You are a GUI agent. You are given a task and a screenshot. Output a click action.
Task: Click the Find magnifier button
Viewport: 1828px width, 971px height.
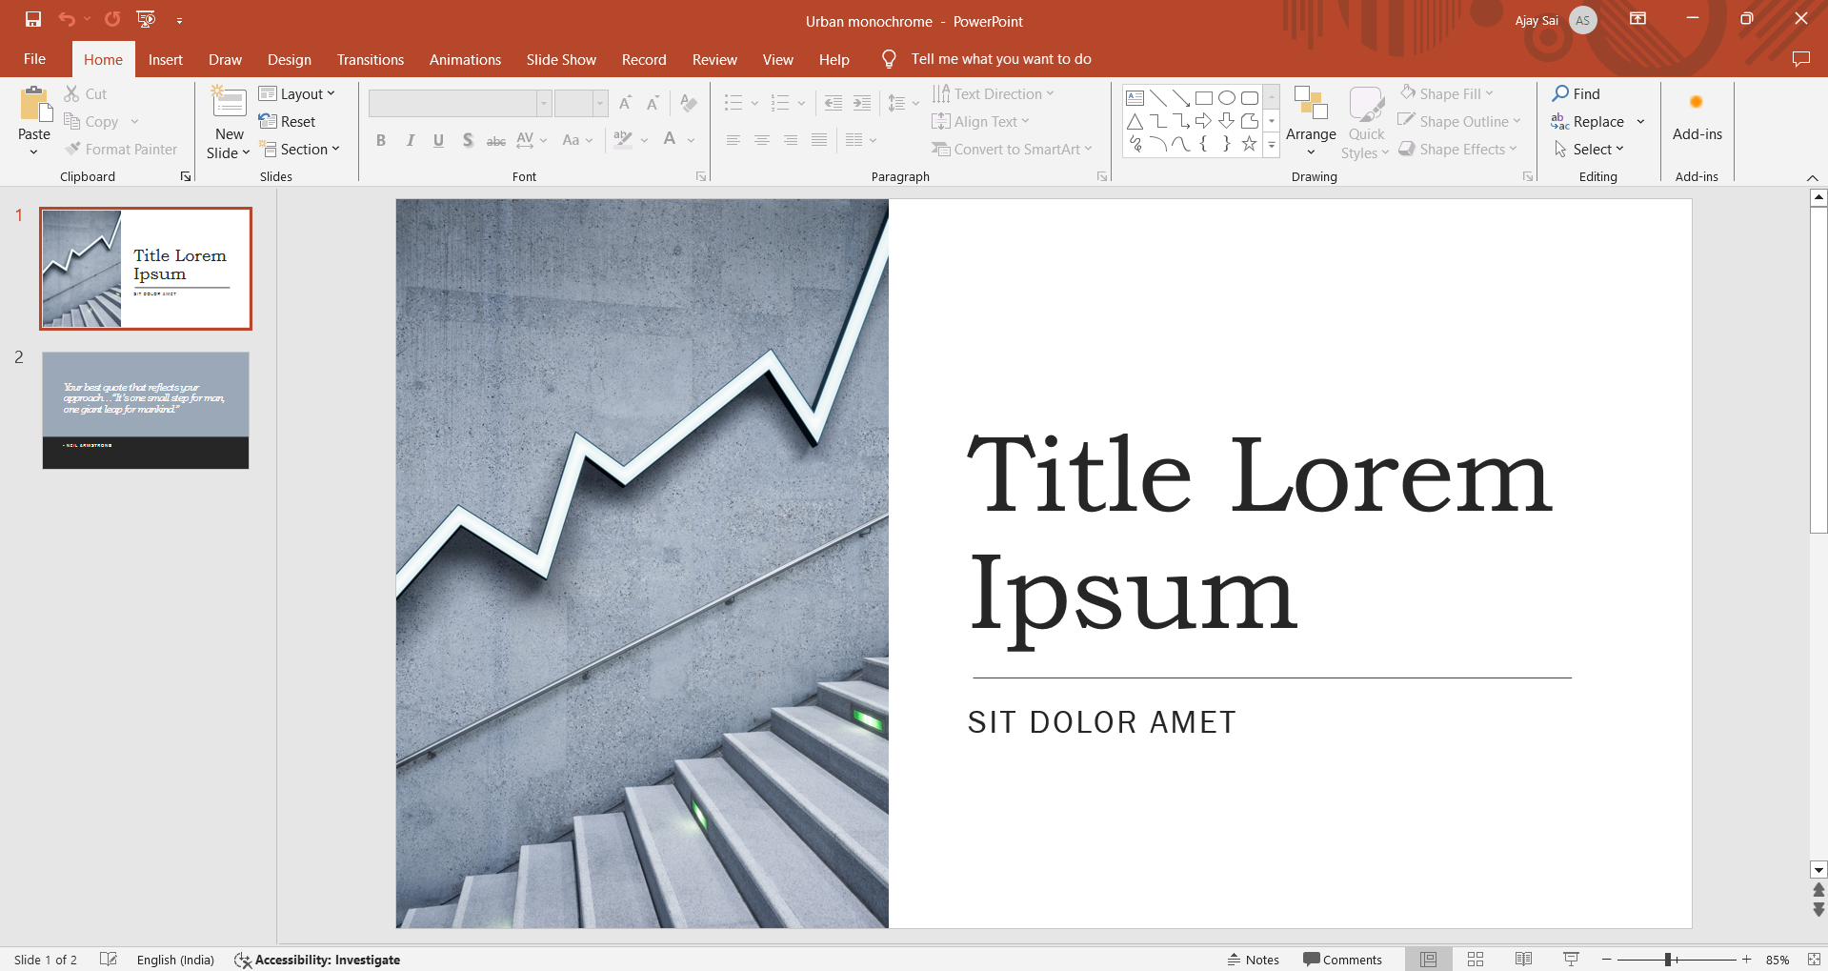pos(1577,93)
